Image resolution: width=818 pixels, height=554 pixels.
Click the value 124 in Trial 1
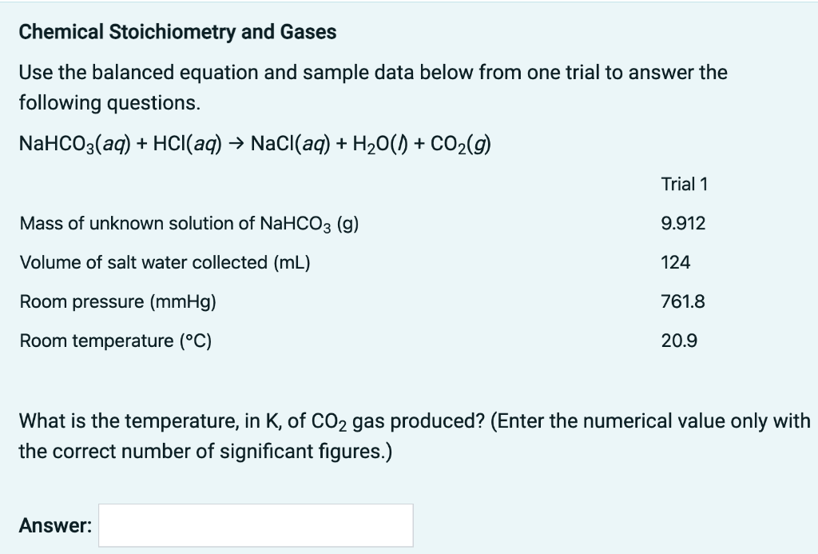(673, 262)
